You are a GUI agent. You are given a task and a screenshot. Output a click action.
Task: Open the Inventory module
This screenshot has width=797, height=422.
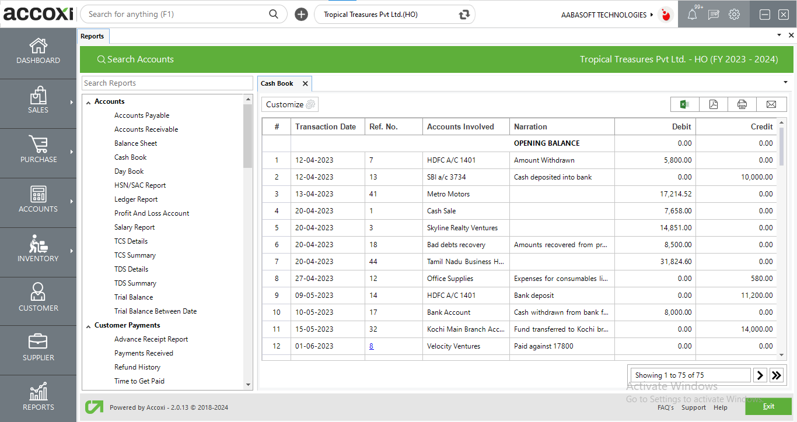38,249
